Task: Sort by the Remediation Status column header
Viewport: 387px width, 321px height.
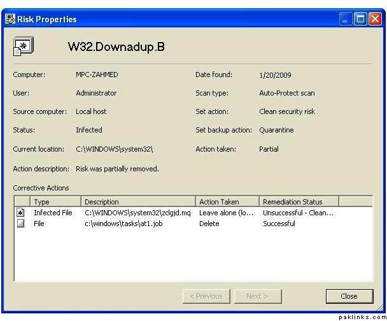Action: [x=298, y=202]
